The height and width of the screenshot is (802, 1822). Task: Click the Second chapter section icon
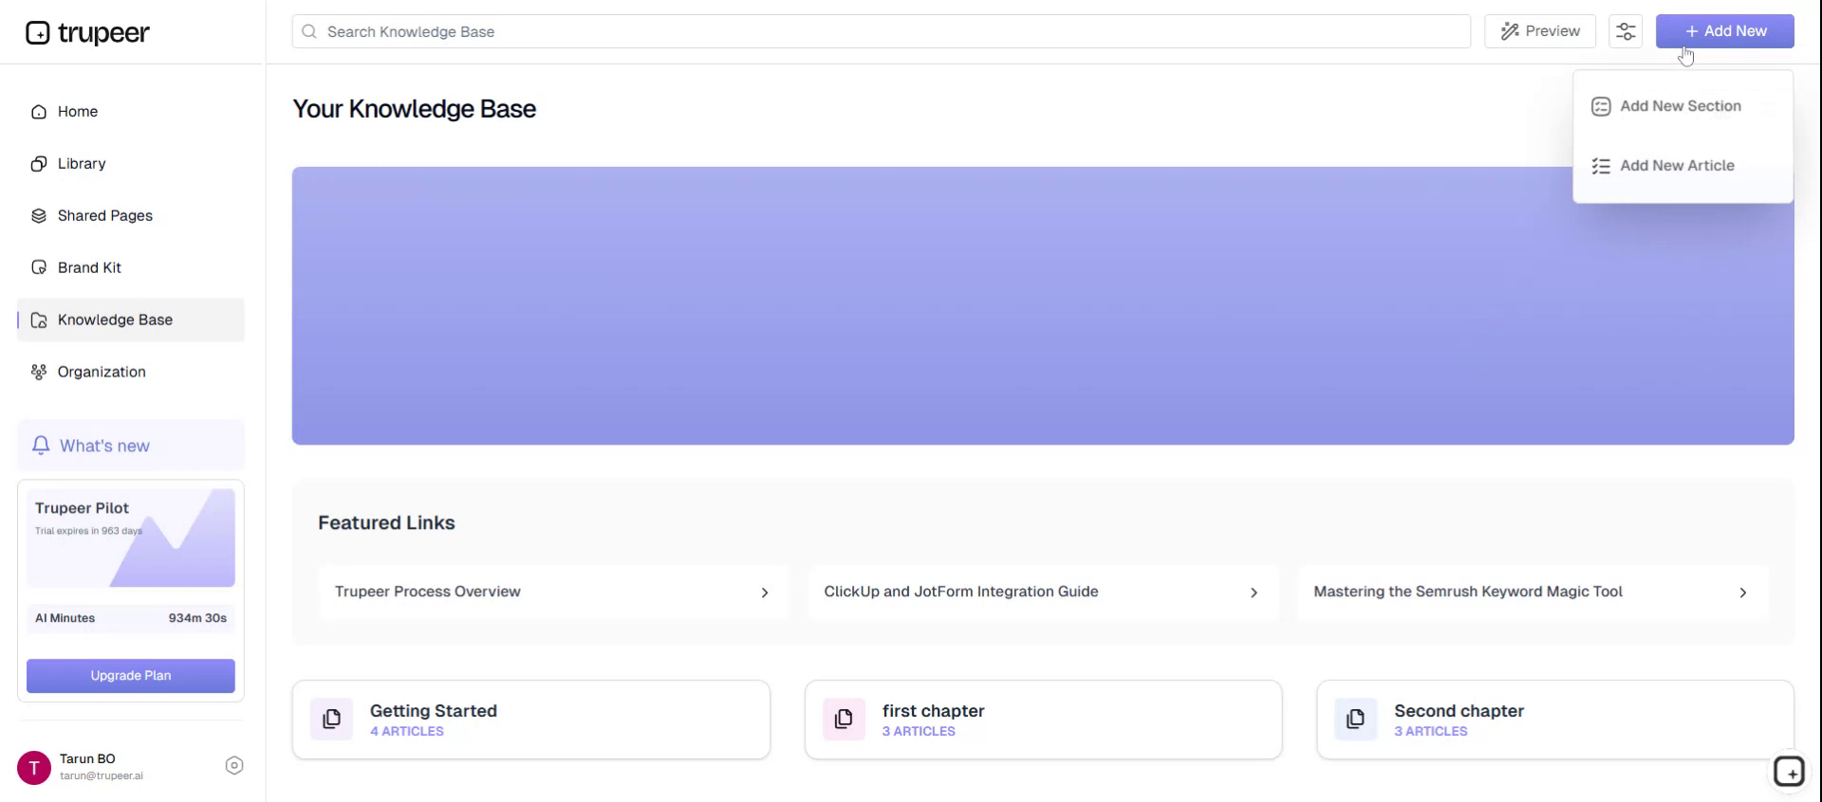(1356, 720)
